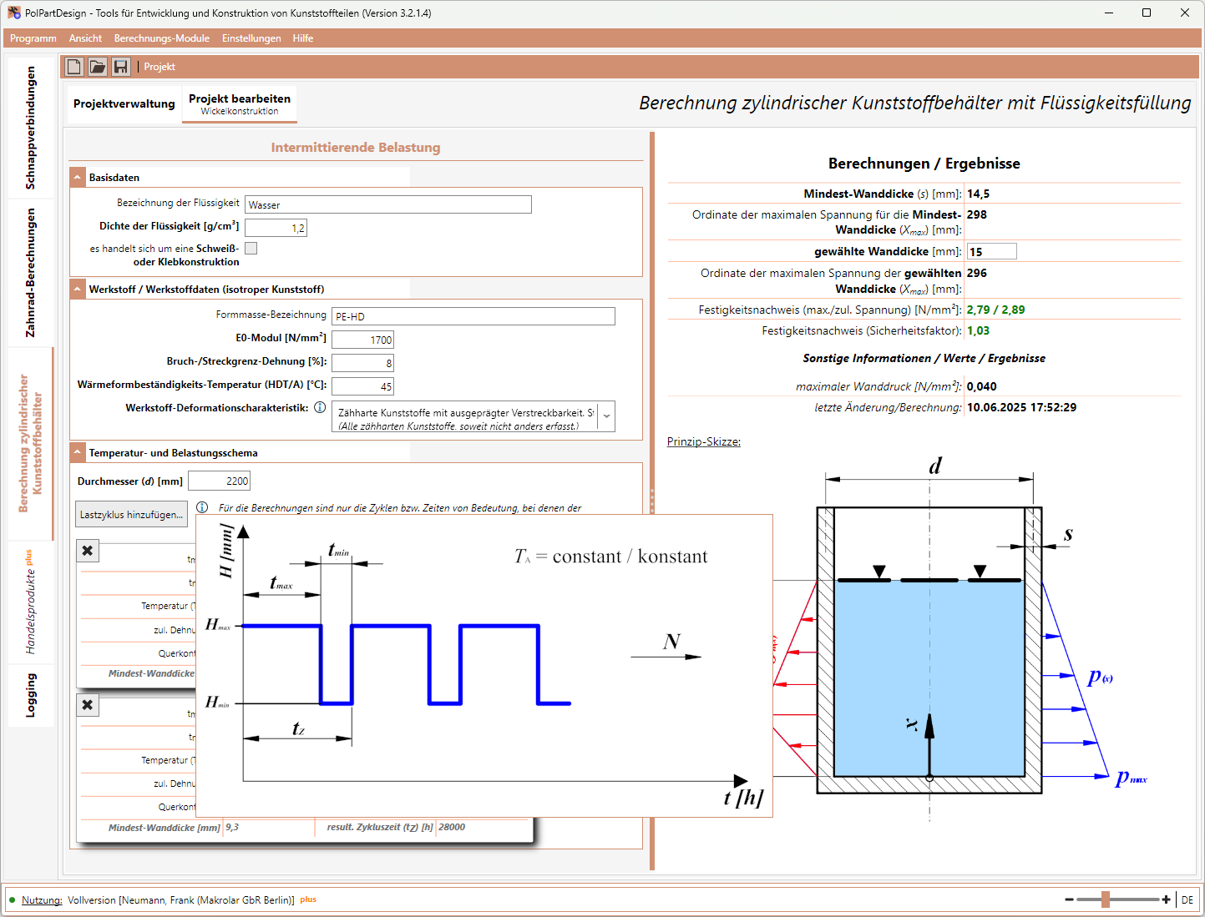Image resolution: width=1205 pixels, height=917 pixels.
Task: Click the Mindest-Wanddicke value 9,3
Action: click(232, 827)
